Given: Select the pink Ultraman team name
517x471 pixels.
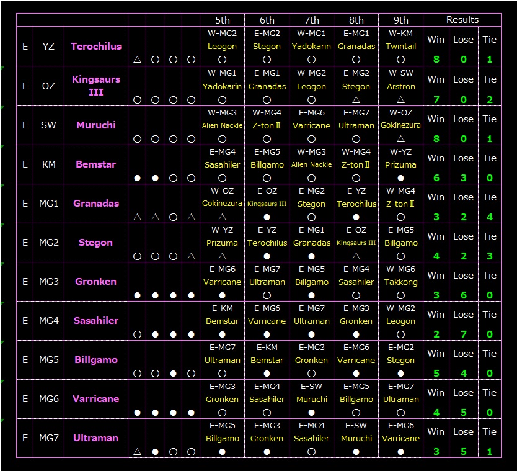Looking at the screenshot, I should coord(96,438).
